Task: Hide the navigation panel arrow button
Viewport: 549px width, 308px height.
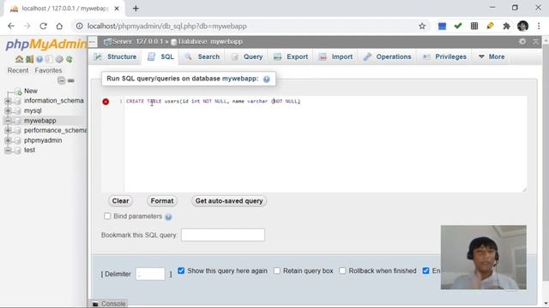Action: (x=93, y=42)
